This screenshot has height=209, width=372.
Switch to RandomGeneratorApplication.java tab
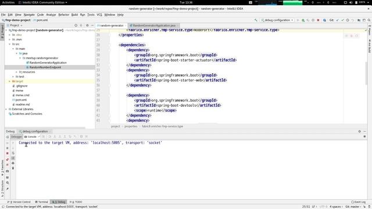click(154, 26)
